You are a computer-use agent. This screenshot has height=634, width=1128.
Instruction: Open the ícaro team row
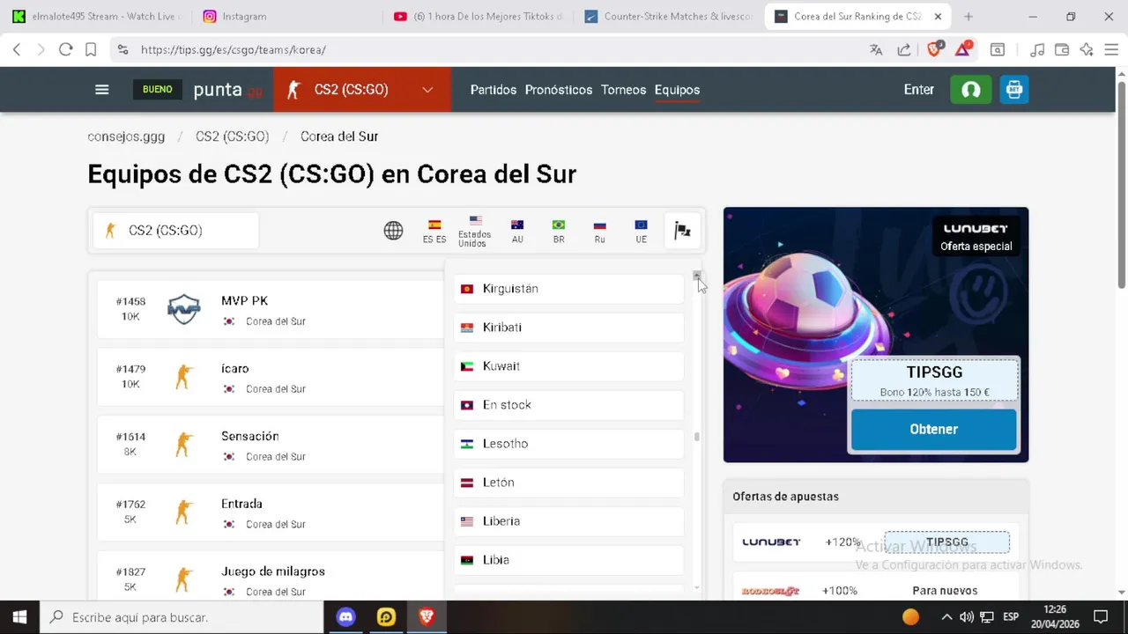[x=271, y=377]
